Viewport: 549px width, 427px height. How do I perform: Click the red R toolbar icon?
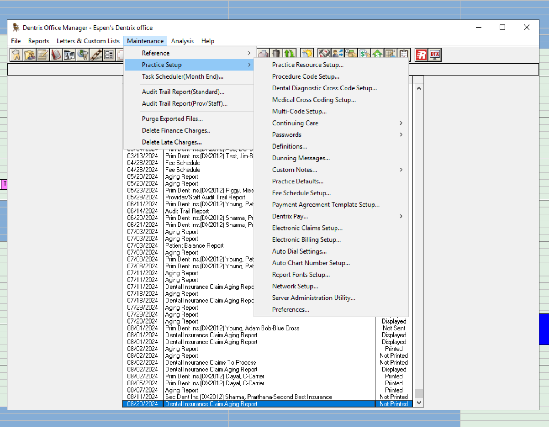[x=422, y=55]
